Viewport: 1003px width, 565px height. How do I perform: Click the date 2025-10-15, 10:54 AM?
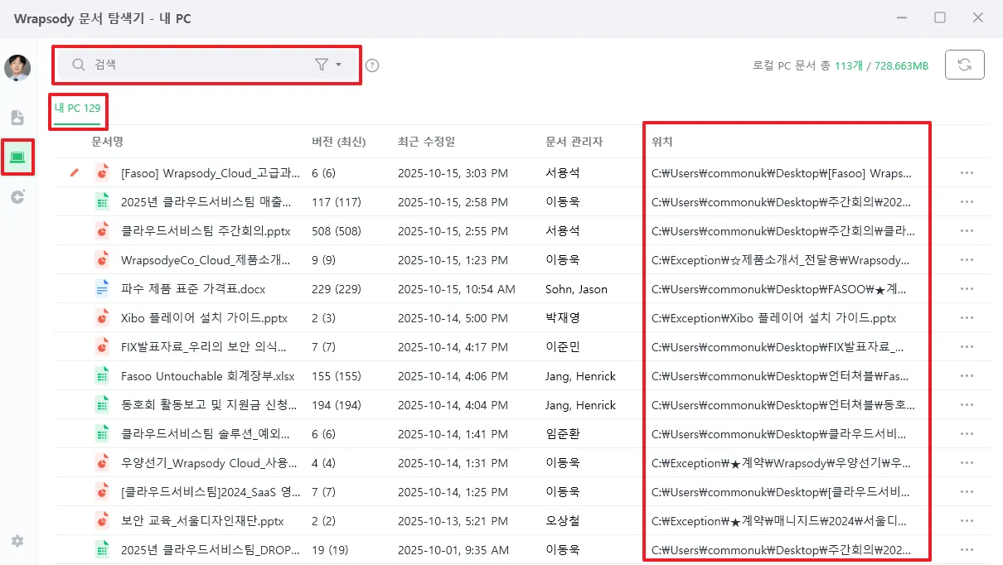tap(457, 289)
